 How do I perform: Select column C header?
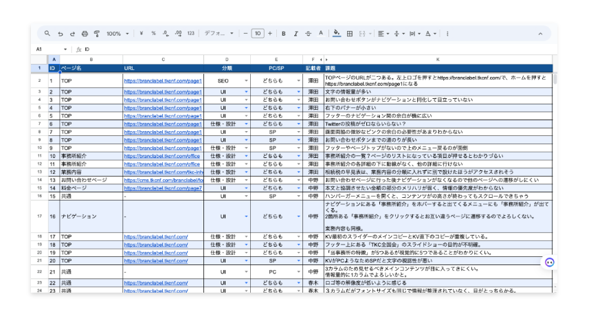163,60
